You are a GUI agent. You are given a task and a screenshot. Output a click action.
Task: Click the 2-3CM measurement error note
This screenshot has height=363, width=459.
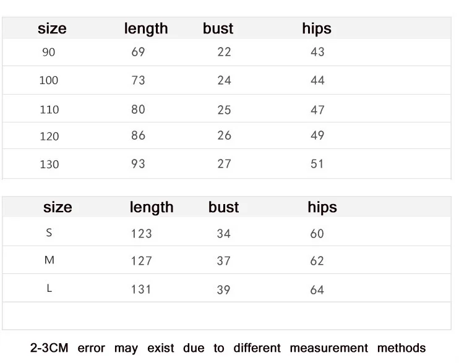pyautogui.click(x=228, y=348)
